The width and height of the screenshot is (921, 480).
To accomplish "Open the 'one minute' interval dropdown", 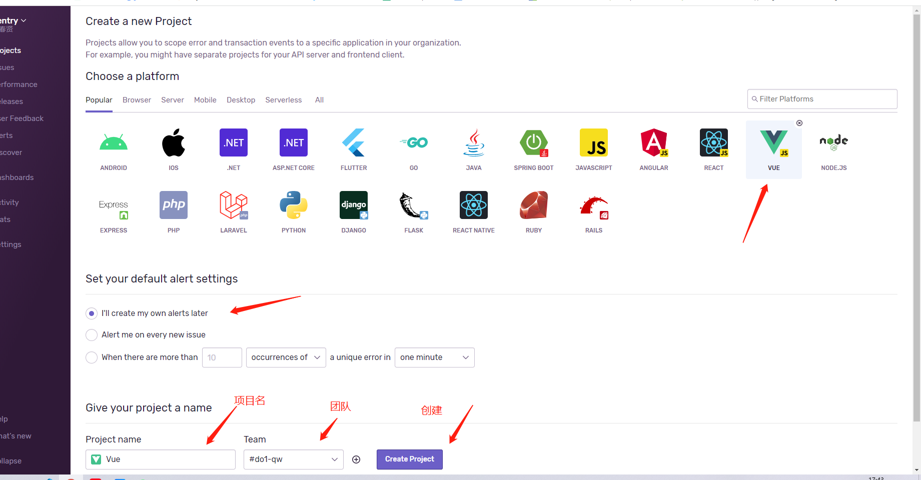I will [x=435, y=357].
